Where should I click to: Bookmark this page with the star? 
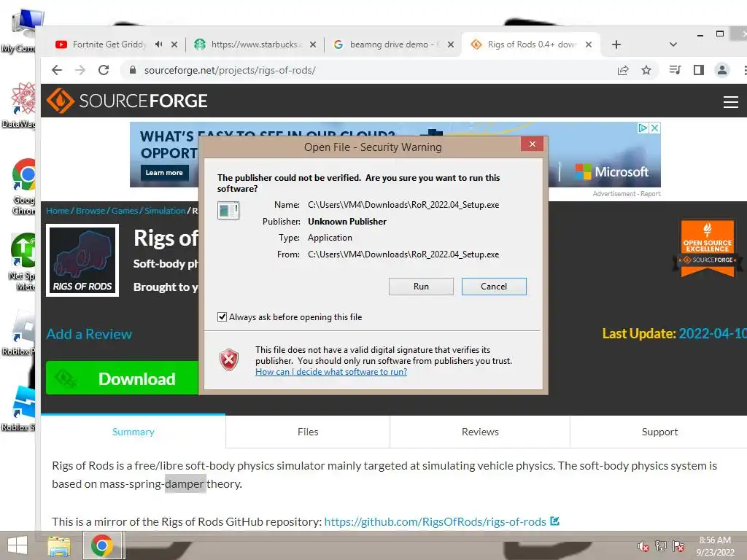pyautogui.click(x=646, y=71)
